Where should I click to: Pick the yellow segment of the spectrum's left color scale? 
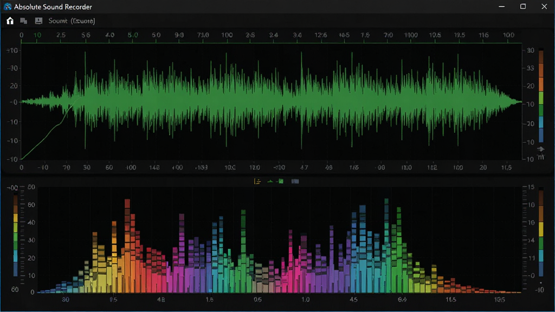(x=16, y=219)
